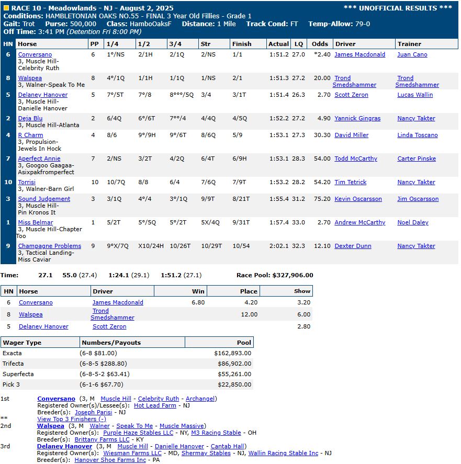
Task: Click the Hot Lead Farm owner link
Action: click(x=155, y=405)
